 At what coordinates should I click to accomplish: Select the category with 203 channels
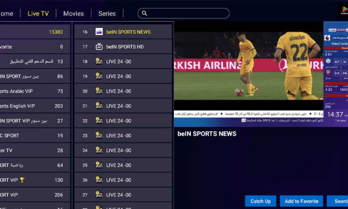[33, 106]
